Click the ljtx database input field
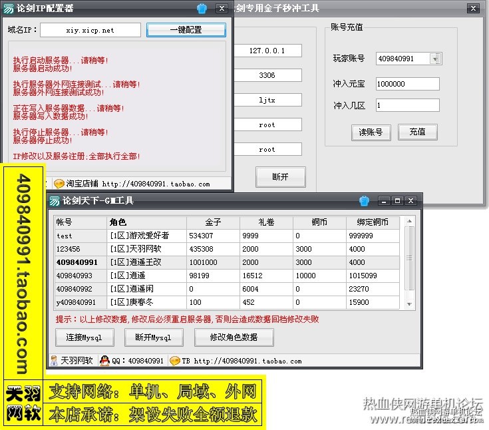Image resolution: width=489 pixels, height=430 pixels. pyautogui.click(x=267, y=100)
